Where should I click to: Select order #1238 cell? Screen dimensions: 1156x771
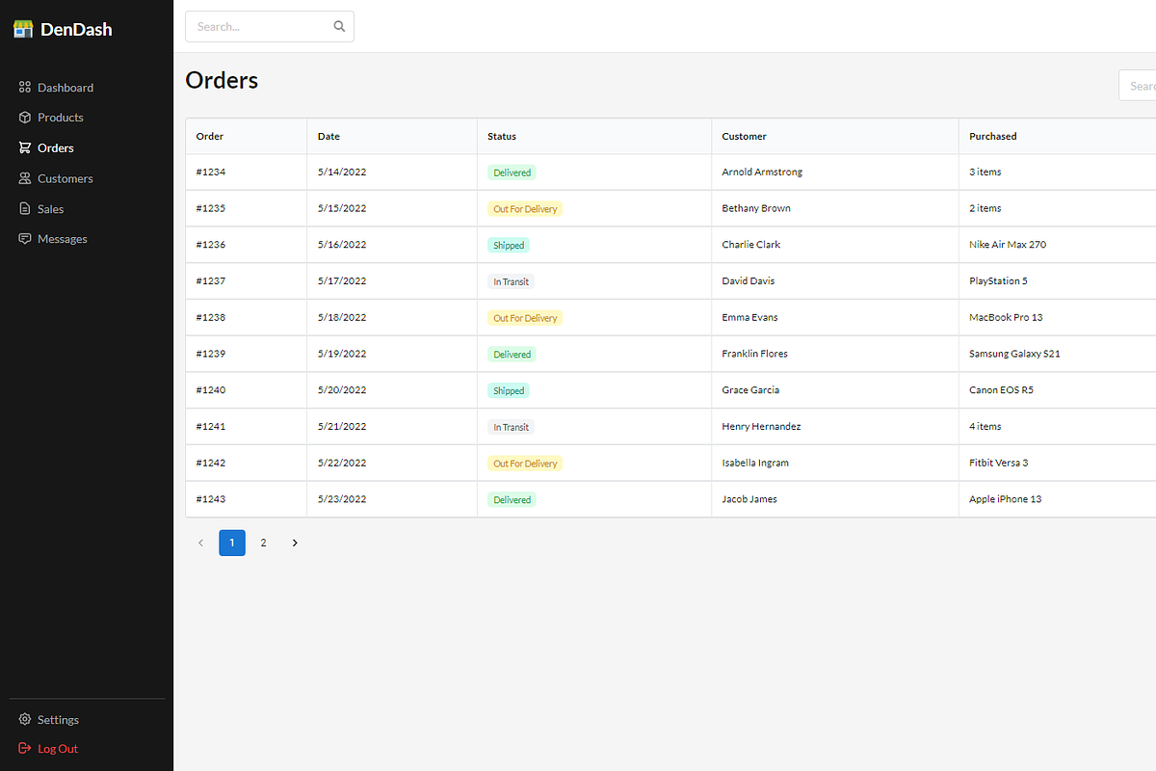[x=247, y=317]
